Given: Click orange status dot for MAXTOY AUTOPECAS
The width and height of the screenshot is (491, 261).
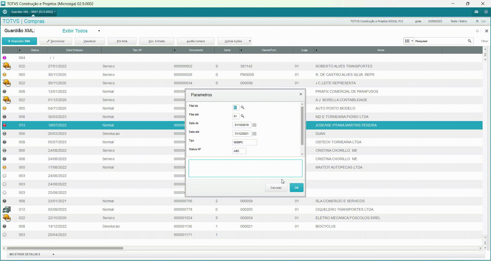Looking at the screenshot, I should point(4,167).
